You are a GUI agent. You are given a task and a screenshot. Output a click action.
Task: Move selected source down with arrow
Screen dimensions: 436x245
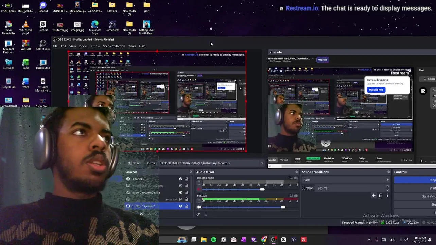pos(156,214)
